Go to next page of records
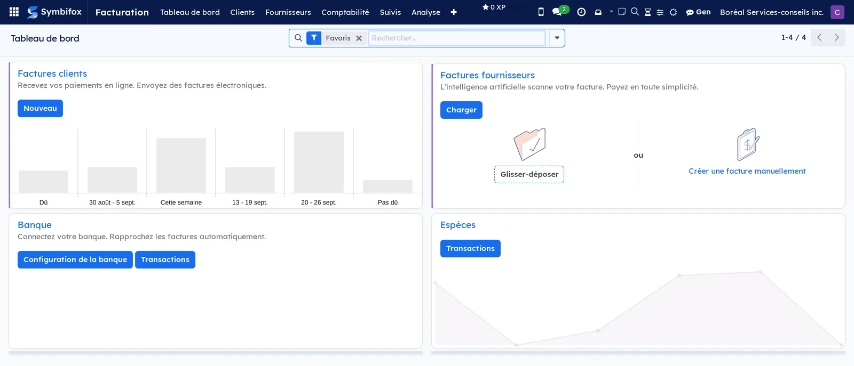 (837, 37)
